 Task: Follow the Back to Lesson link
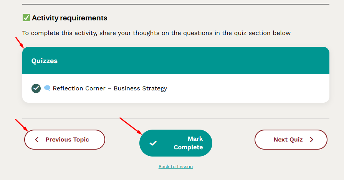(175, 167)
